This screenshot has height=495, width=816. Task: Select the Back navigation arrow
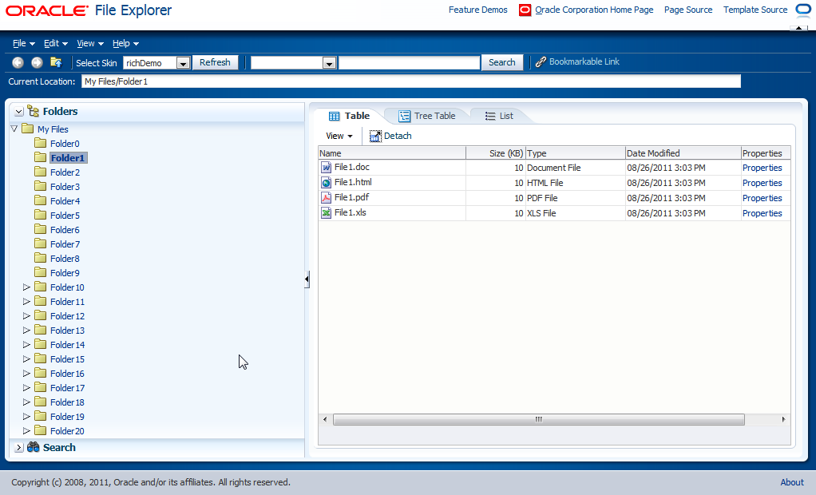pos(17,61)
